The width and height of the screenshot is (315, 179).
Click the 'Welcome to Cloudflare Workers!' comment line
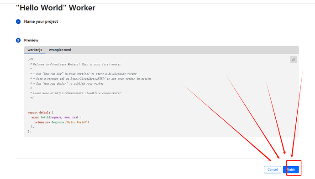[x=76, y=64]
